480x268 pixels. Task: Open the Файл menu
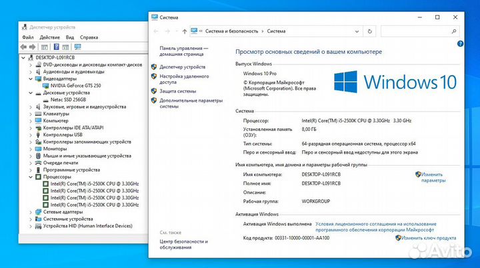[28, 37]
